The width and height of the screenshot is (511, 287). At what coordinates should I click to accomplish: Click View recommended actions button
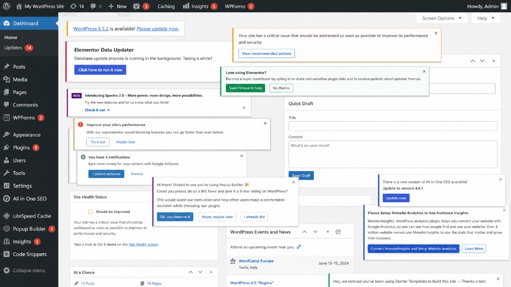pos(267,54)
